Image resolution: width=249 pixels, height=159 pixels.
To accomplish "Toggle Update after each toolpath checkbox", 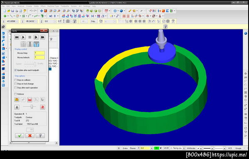I will click(x=16, y=70).
